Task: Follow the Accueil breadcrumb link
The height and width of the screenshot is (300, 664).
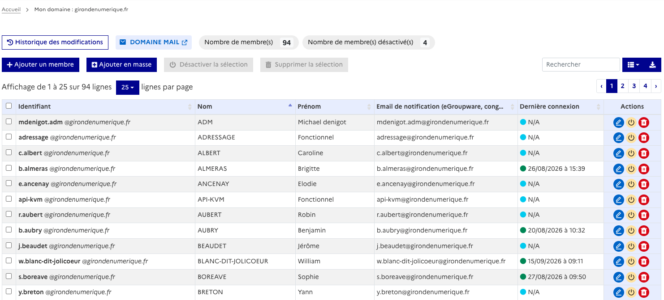Action: (11, 9)
